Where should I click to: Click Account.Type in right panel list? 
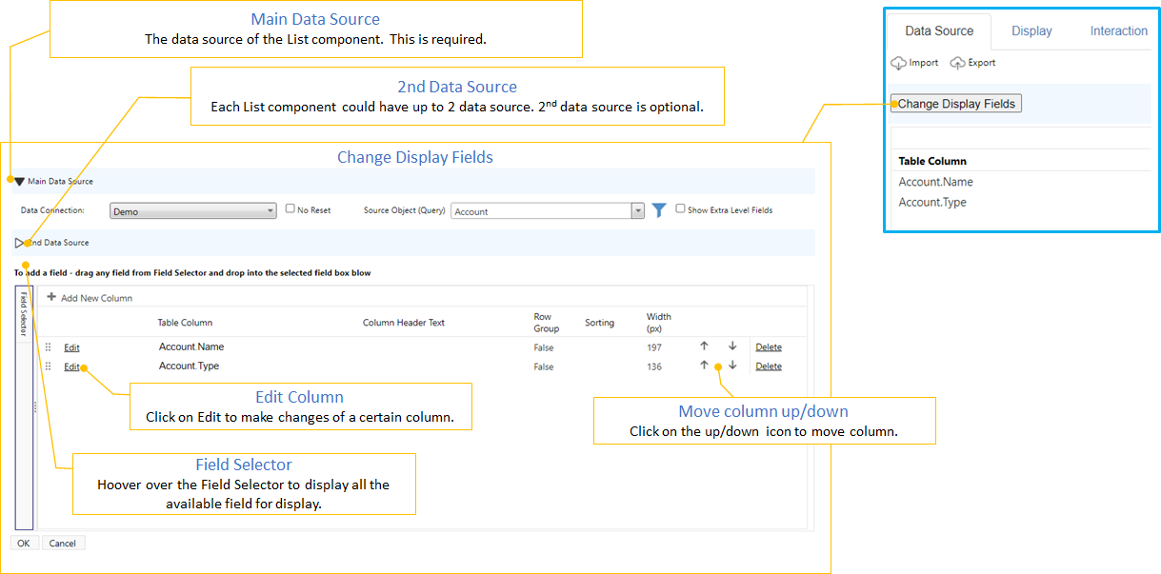(932, 202)
